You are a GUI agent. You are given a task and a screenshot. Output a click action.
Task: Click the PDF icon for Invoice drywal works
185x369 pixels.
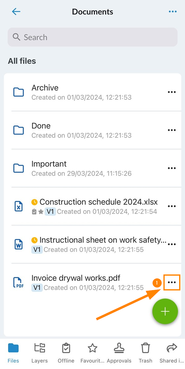point(19,282)
